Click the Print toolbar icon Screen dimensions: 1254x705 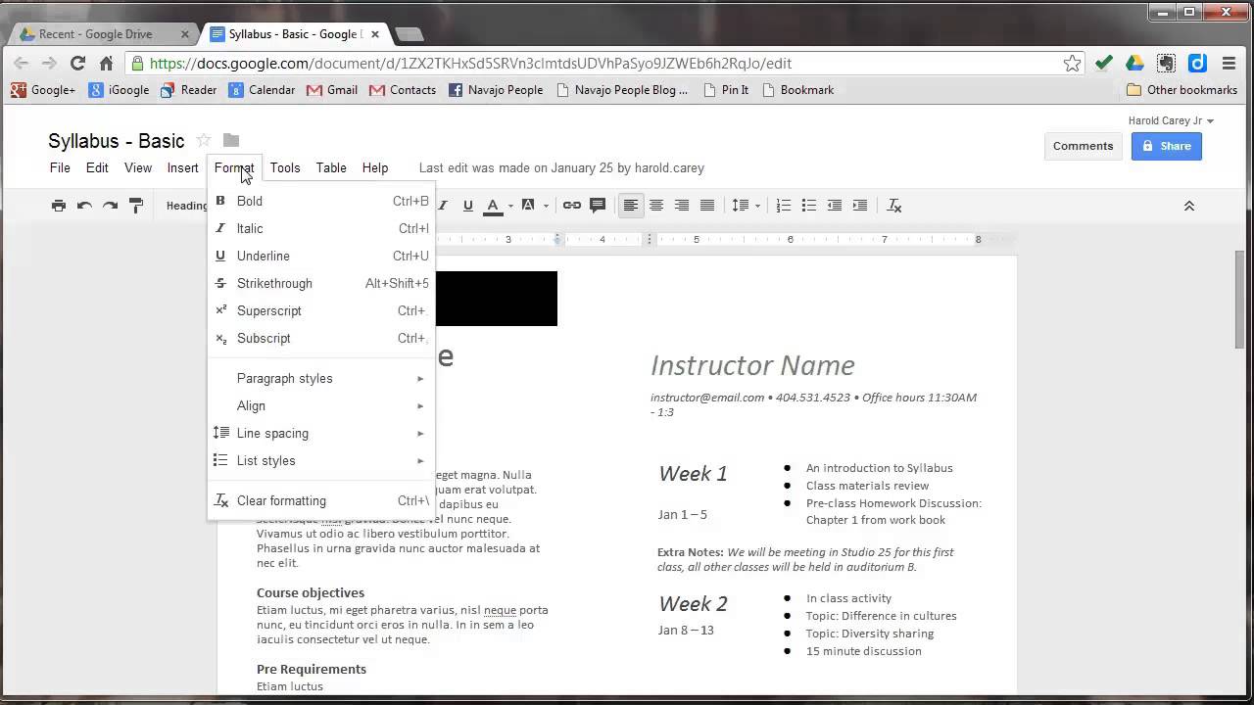59,206
